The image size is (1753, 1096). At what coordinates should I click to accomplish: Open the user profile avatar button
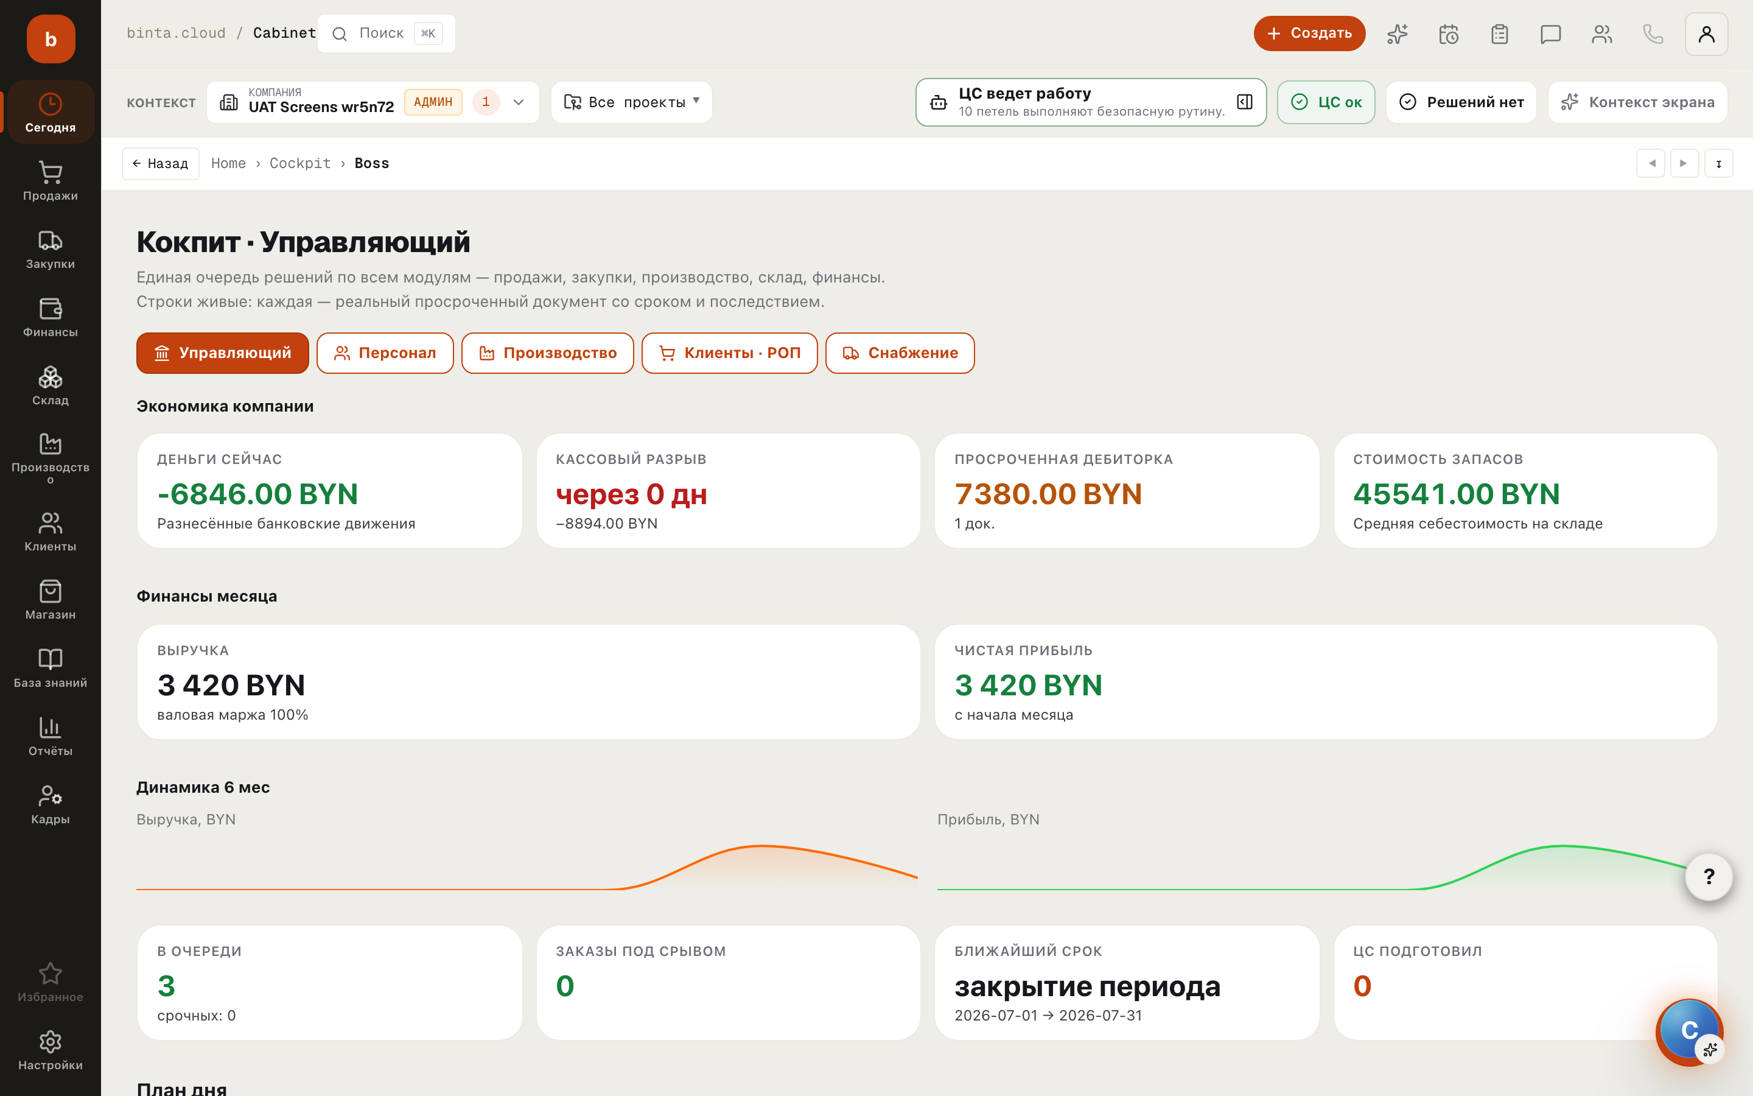(x=1706, y=34)
